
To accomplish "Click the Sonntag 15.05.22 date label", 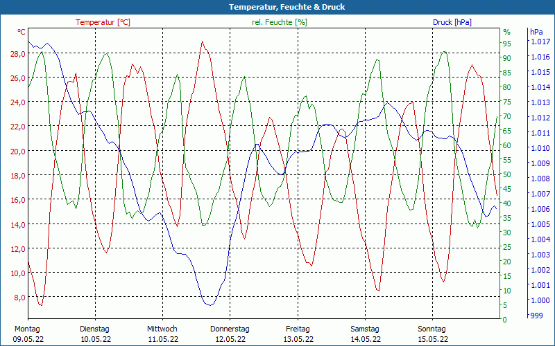I will click(432, 334).
